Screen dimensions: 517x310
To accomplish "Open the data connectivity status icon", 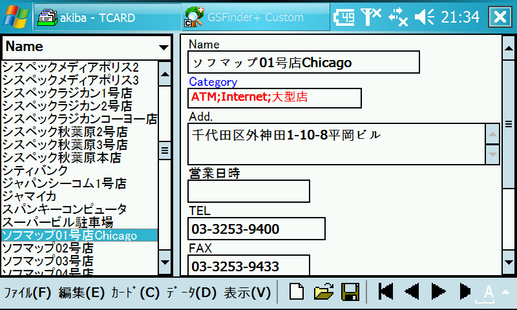I will tap(397, 17).
